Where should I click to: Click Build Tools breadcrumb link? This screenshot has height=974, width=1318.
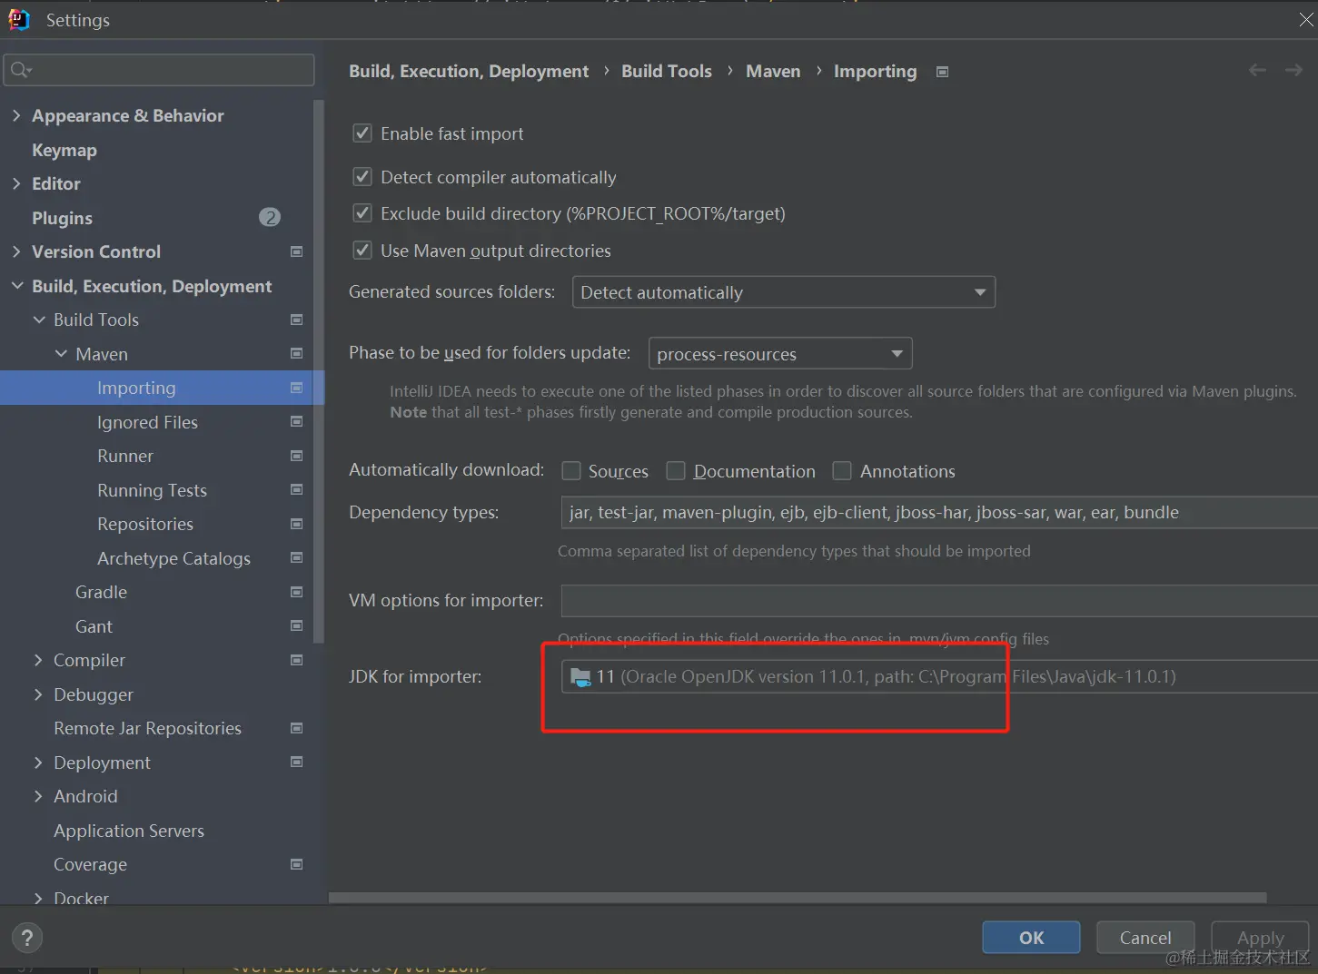coord(667,71)
